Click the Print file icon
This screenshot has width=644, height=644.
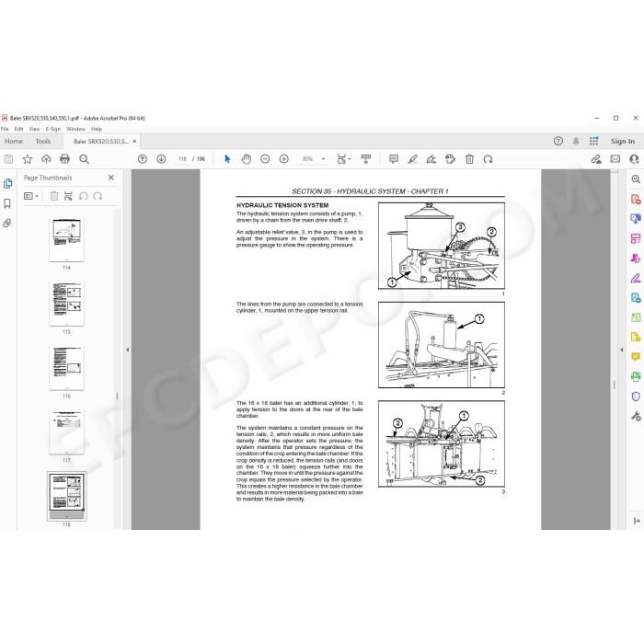64,159
